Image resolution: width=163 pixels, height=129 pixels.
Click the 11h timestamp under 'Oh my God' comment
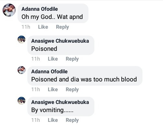26,27
